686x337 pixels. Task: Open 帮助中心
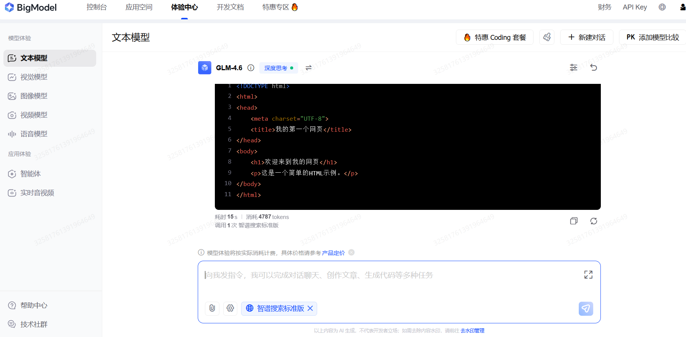coord(28,306)
